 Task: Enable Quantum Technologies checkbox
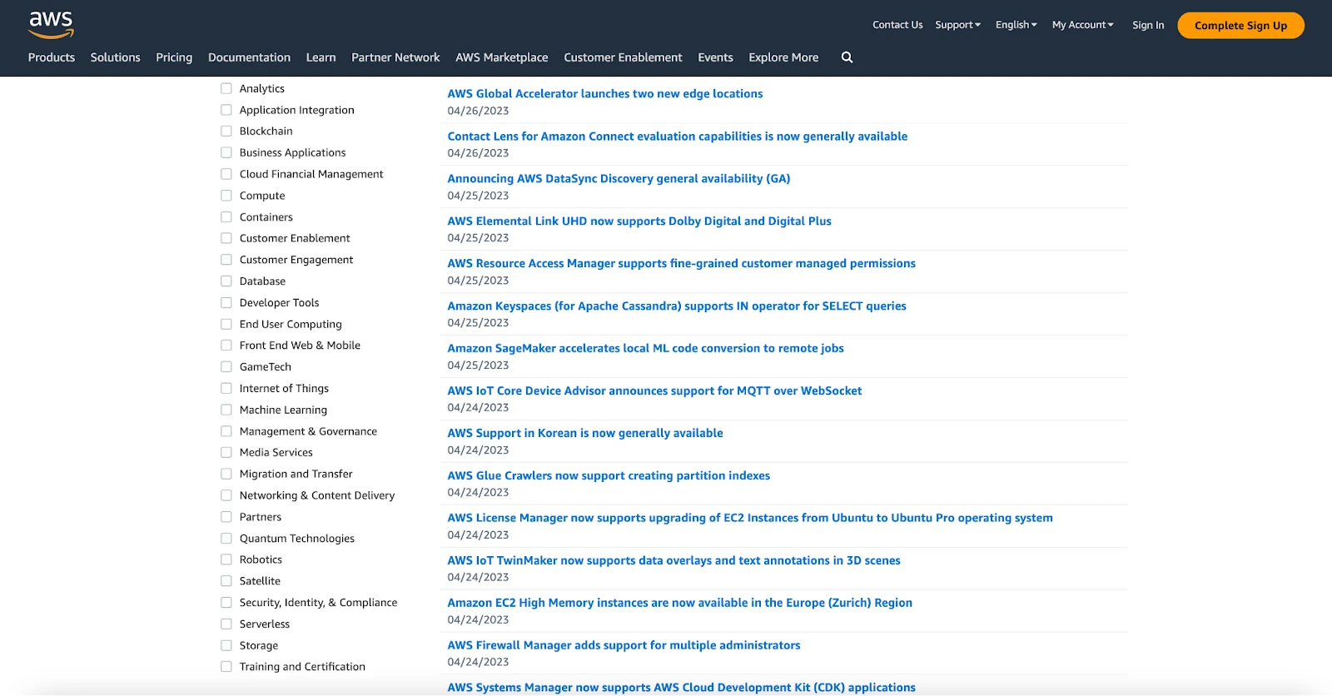[226, 538]
